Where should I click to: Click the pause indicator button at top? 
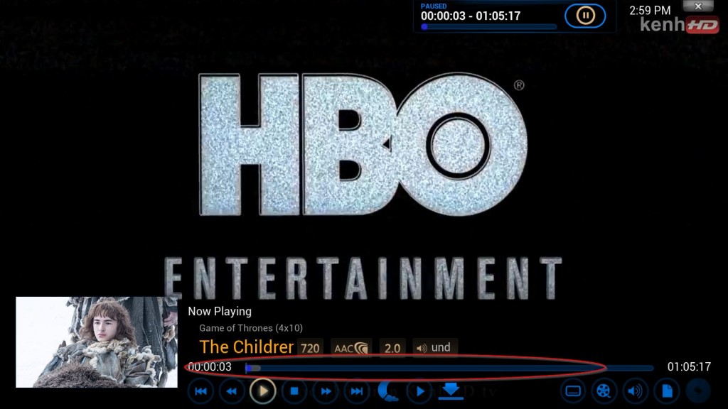tap(585, 16)
